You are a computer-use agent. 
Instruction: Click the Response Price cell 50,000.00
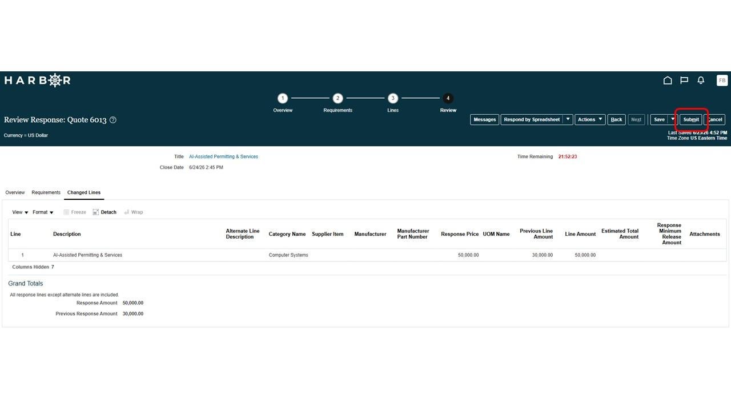point(468,255)
